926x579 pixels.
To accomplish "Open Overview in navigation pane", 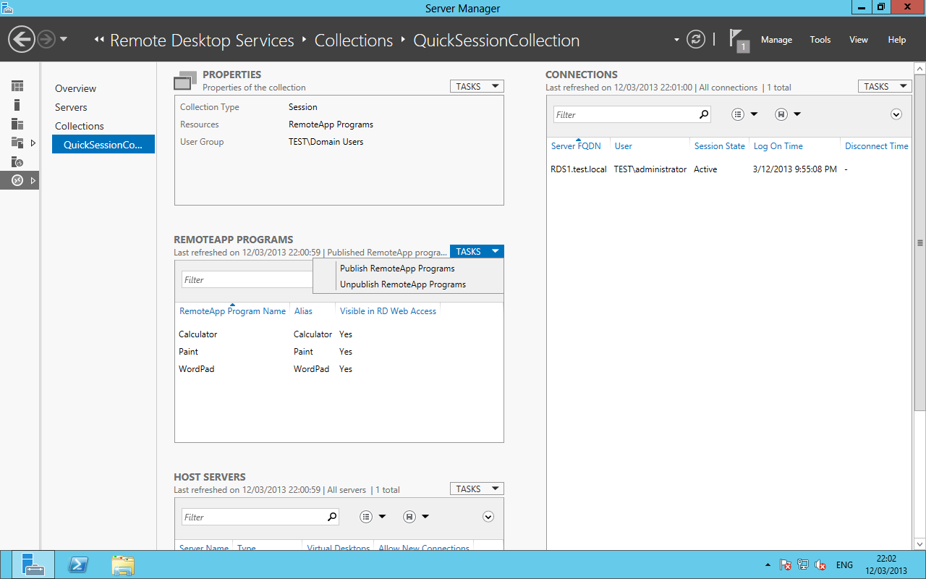I will pyautogui.click(x=75, y=88).
